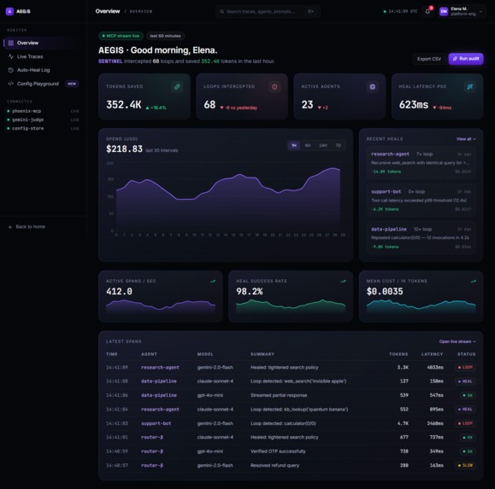View all recent heals
This screenshot has height=489, width=495.
(x=466, y=139)
